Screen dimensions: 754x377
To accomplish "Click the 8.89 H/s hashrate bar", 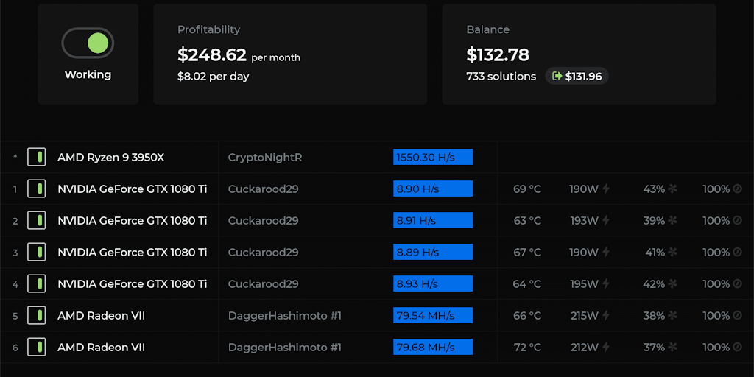I will tap(433, 252).
